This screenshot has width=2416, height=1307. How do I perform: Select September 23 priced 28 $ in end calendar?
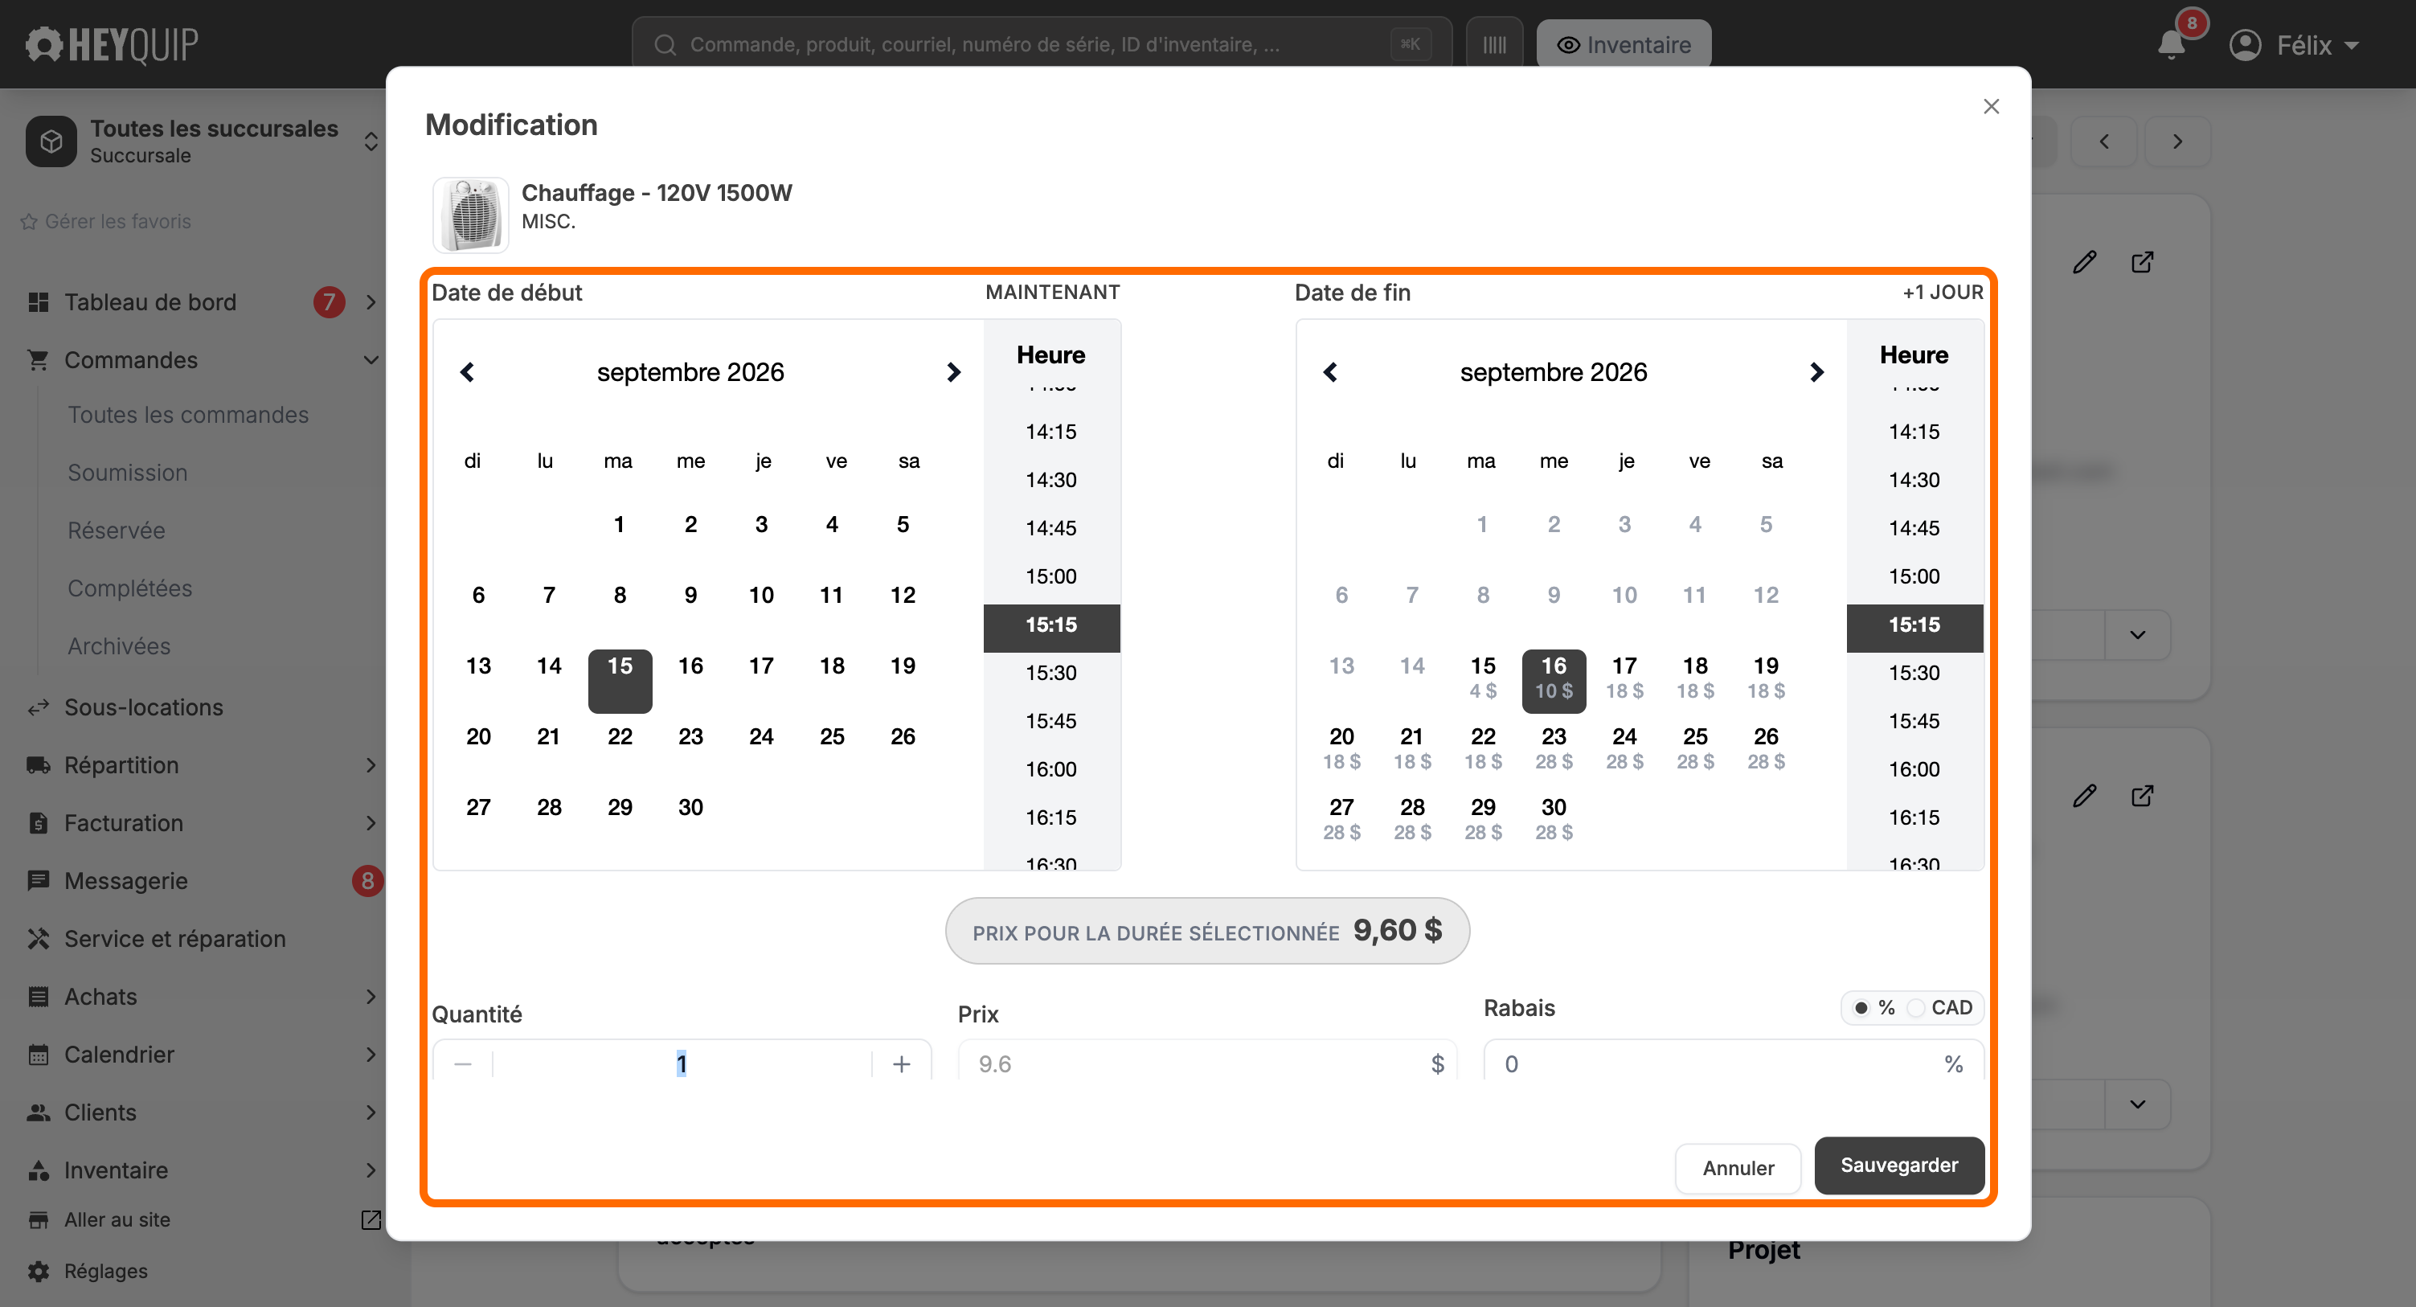click(1553, 748)
